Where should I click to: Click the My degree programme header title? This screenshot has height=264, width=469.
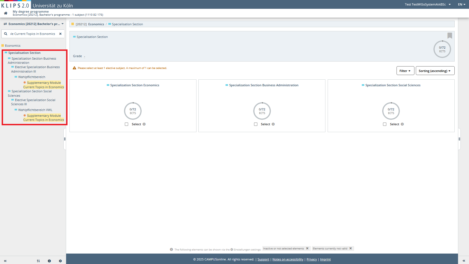point(31,12)
